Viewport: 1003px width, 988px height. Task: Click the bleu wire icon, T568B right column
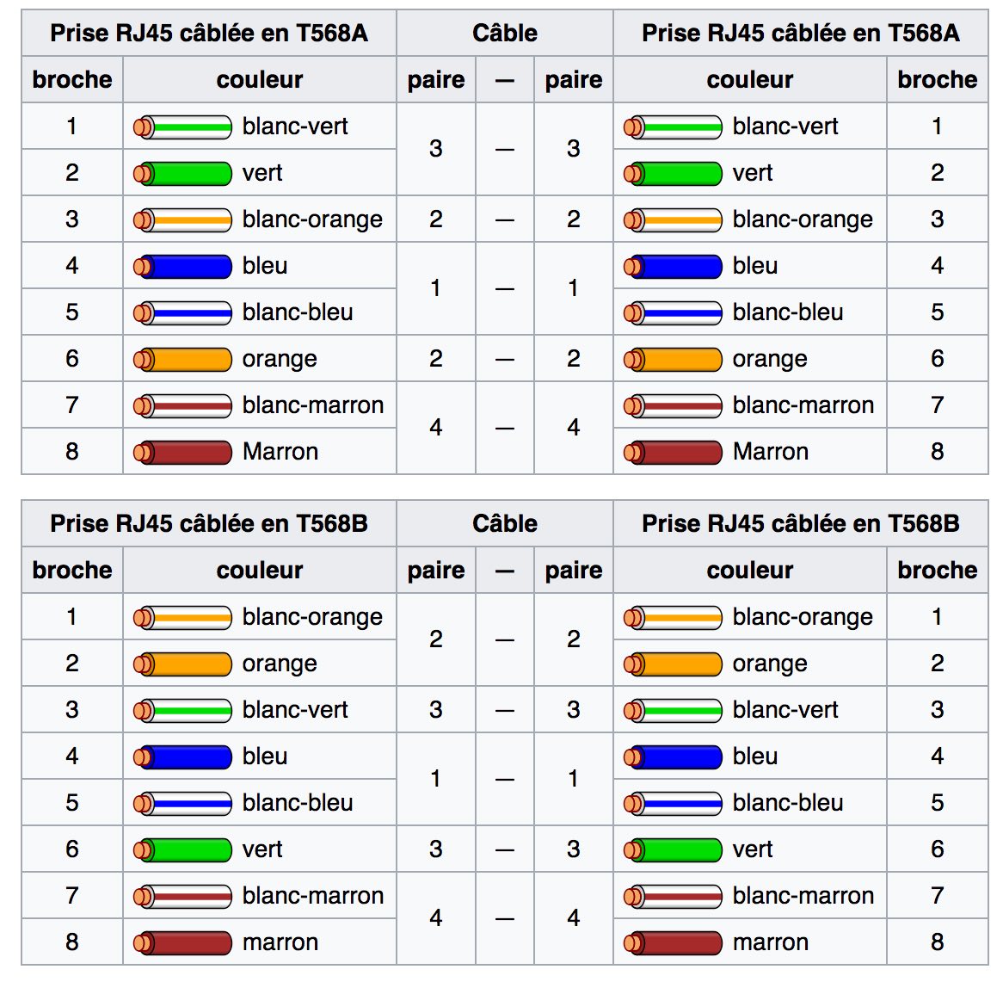click(x=673, y=757)
